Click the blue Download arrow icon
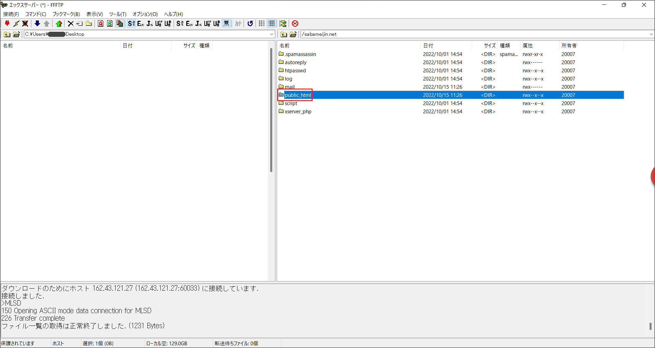The image size is (655, 348). point(37,24)
